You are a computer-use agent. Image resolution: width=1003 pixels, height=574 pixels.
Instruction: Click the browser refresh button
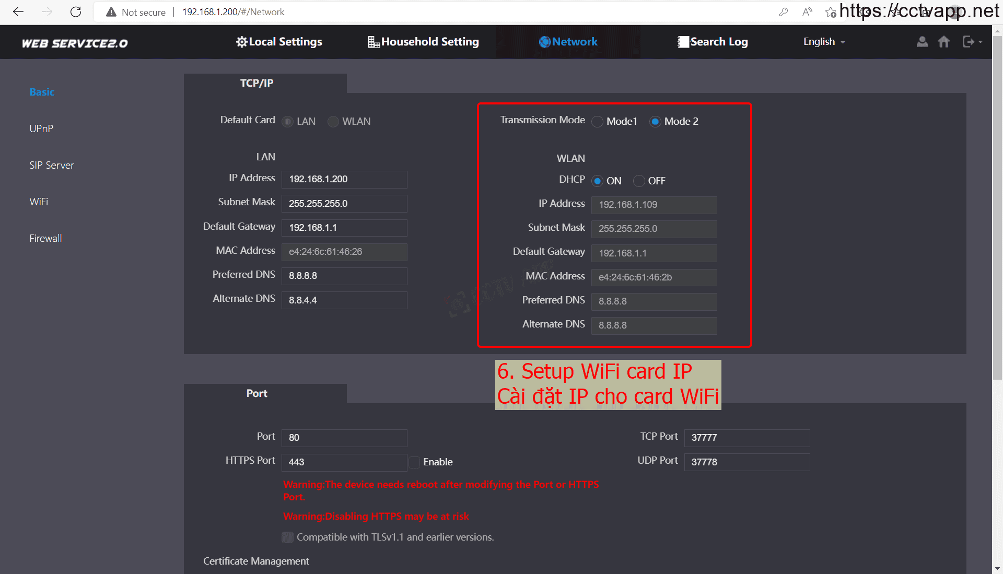76,12
